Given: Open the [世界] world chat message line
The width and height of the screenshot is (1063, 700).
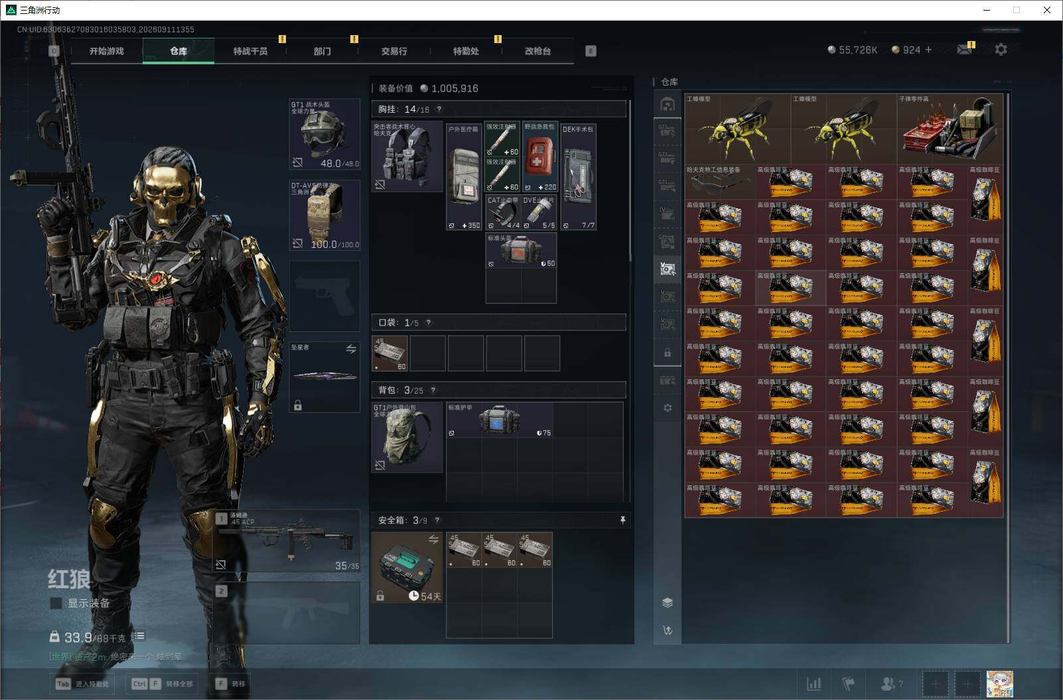Looking at the screenshot, I should [x=115, y=656].
